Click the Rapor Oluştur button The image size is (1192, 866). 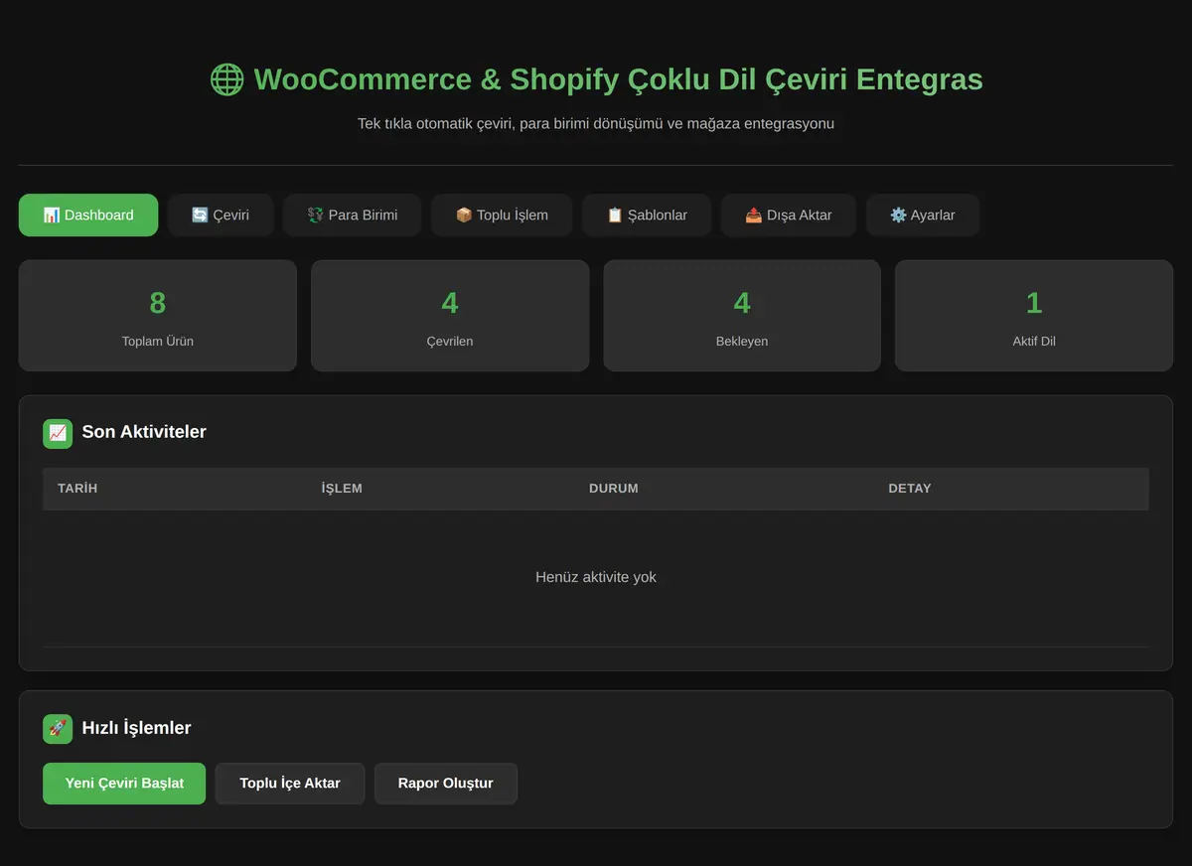446,784
